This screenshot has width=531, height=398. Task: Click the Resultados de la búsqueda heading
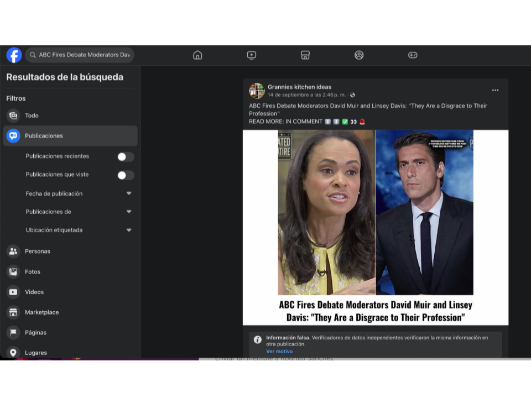click(x=65, y=77)
